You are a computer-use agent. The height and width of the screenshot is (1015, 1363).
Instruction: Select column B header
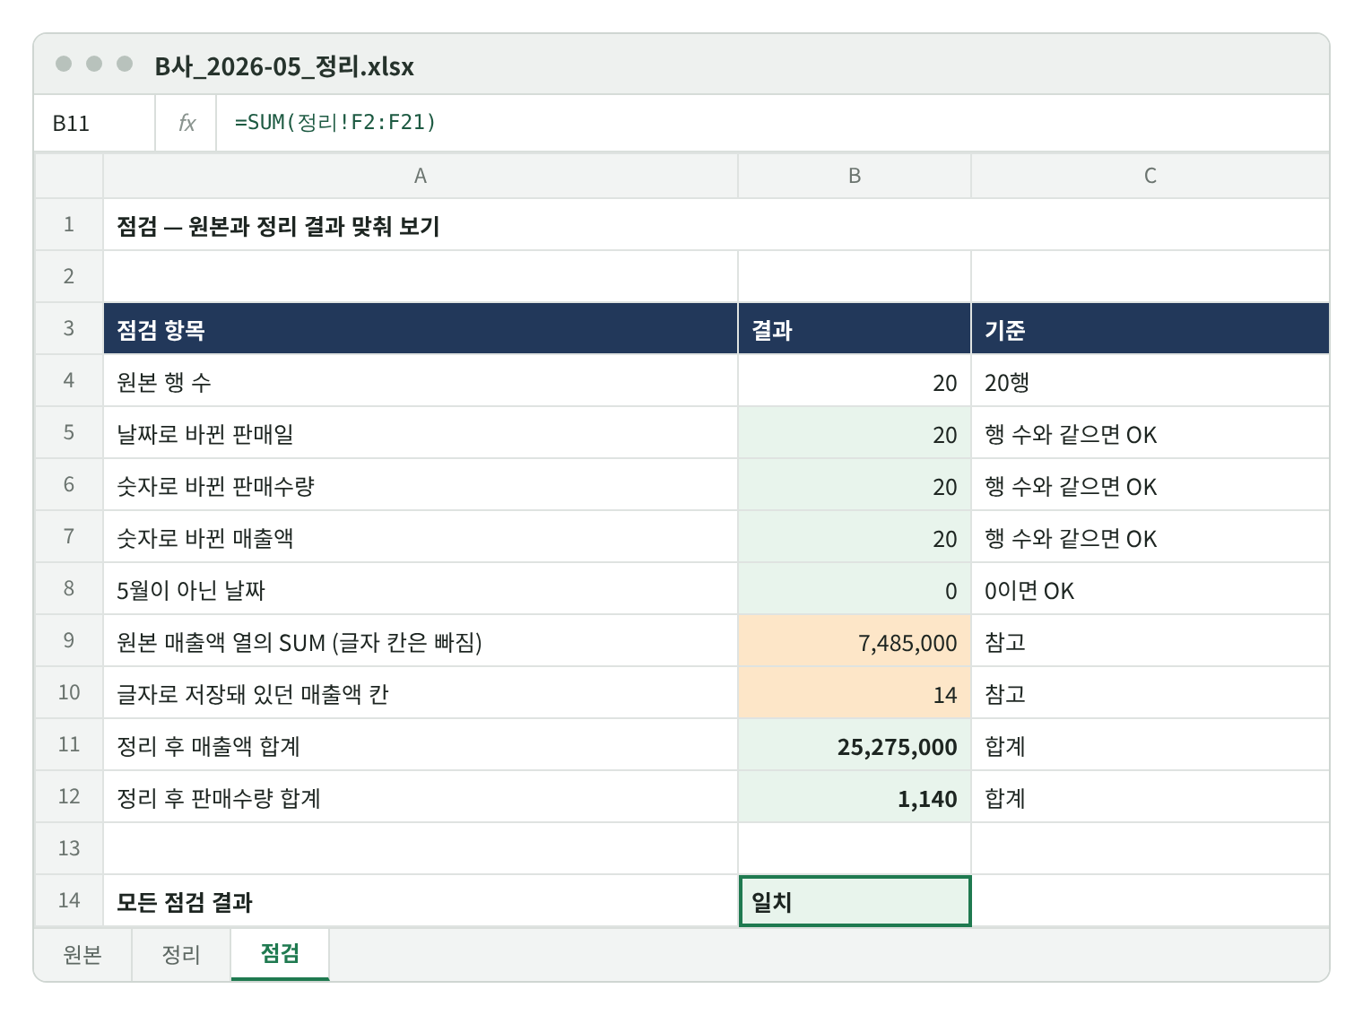855,176
